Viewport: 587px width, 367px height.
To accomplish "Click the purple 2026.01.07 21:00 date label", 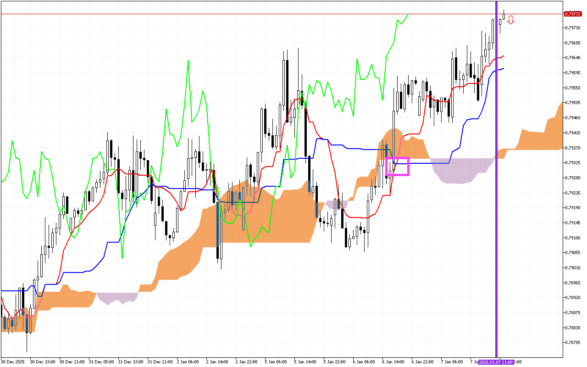I will (x=496, y=362).
